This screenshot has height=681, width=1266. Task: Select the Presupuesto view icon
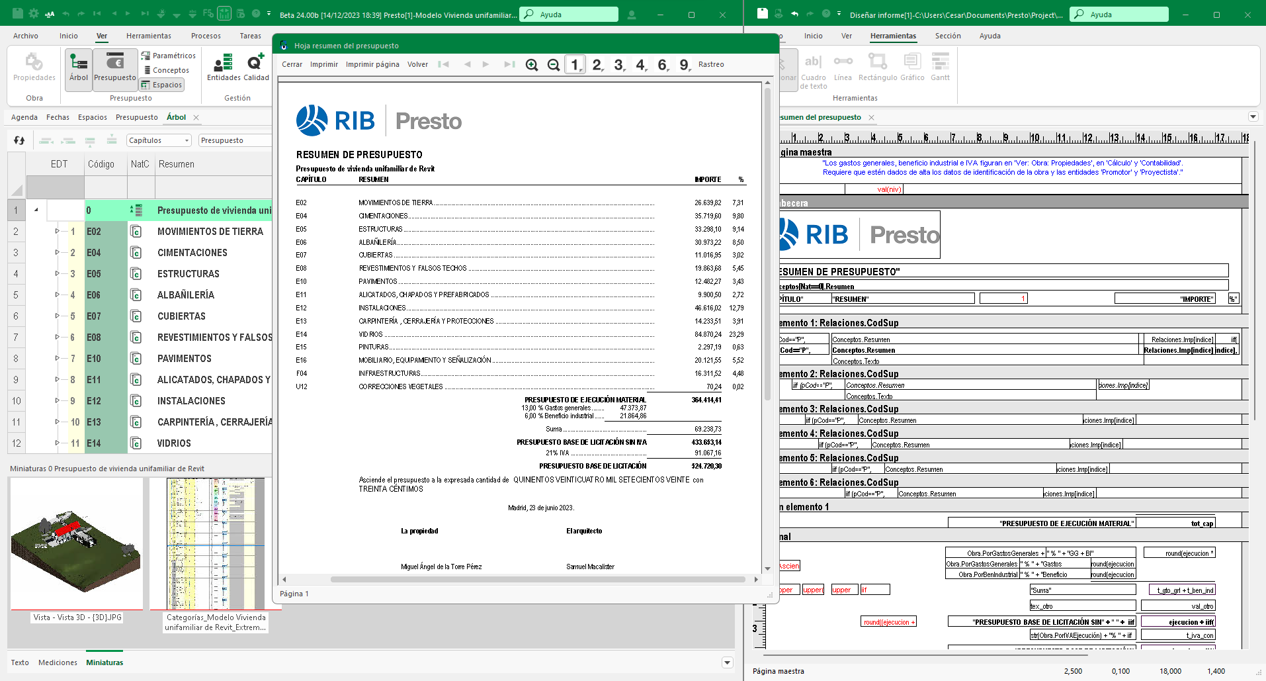114,69
